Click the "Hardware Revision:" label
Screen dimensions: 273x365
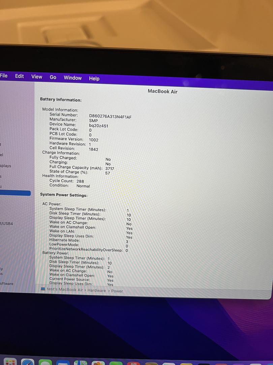pyautogui.click(x=68, y=144)
